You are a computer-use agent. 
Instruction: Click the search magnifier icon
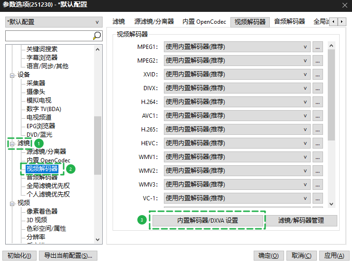(96, 36)
